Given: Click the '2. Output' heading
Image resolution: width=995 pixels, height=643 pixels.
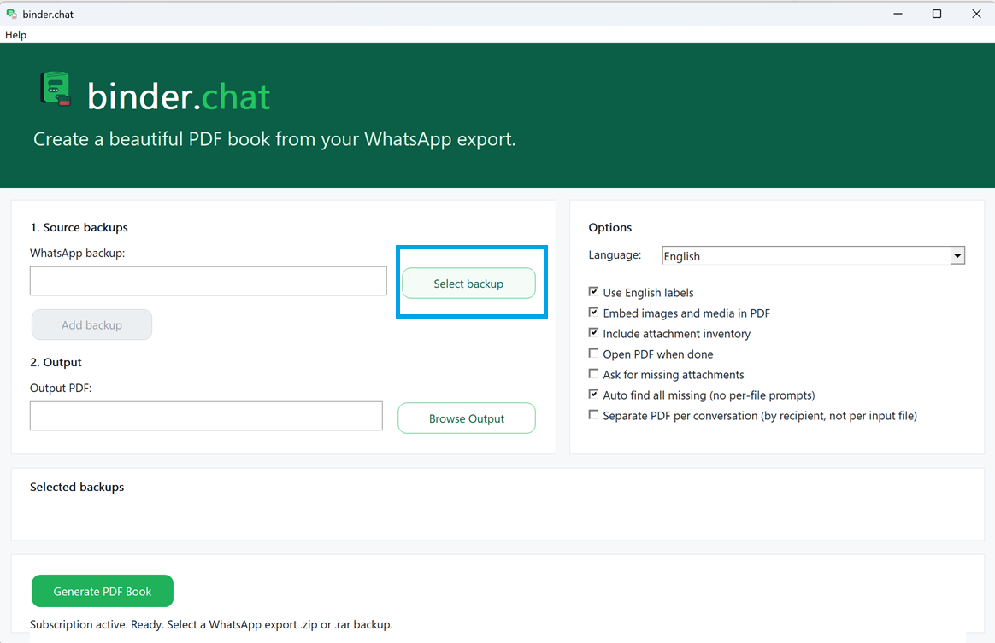Looking at the screenshot, I should (x=56, y=362).
